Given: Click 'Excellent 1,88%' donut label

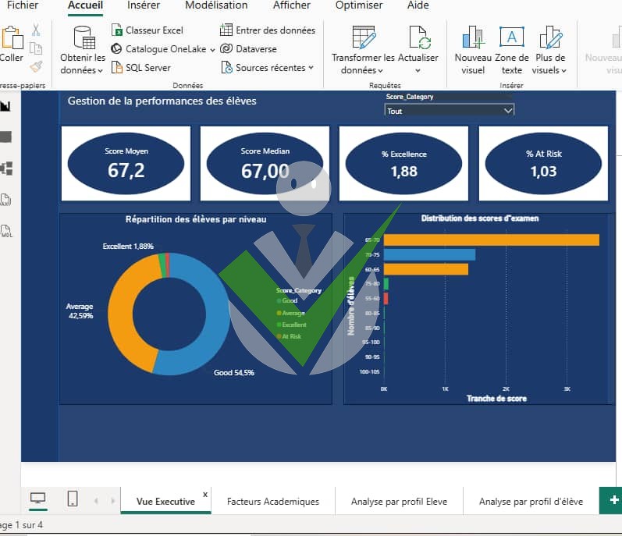Looking at the screenshot, I should coord(128,247).
